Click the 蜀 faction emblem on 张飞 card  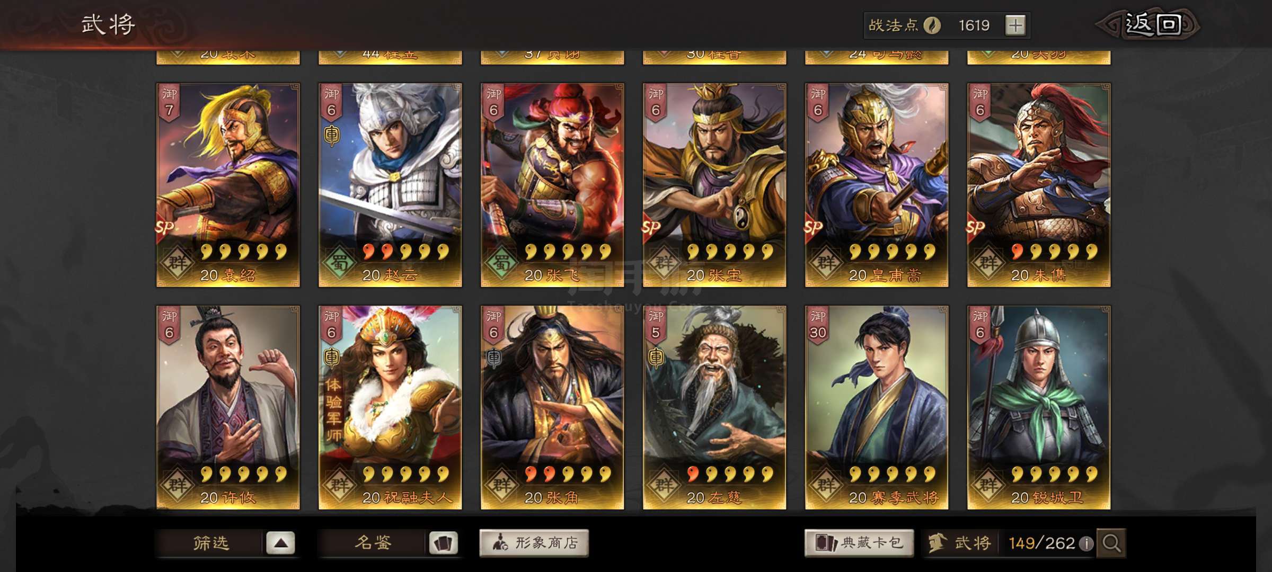point(501,262)
